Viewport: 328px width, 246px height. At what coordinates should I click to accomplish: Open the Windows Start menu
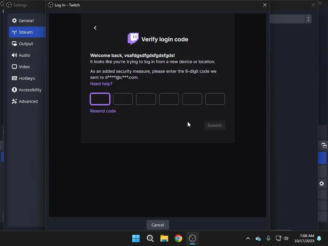(136, 238)
